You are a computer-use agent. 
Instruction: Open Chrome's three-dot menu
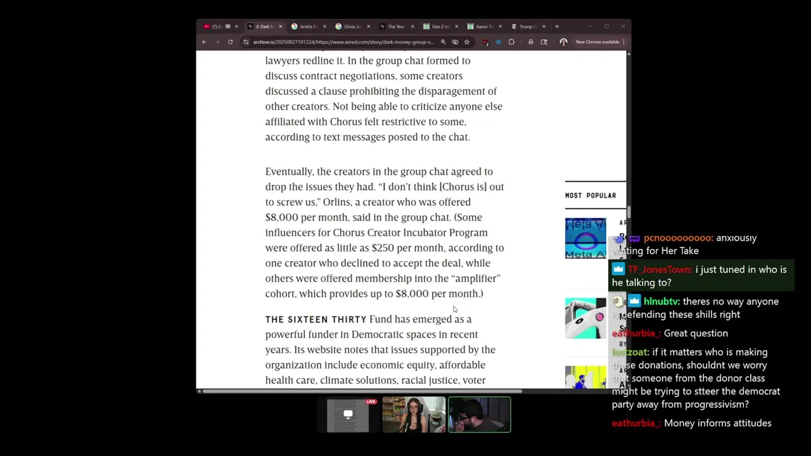click(x=623, y=42)
